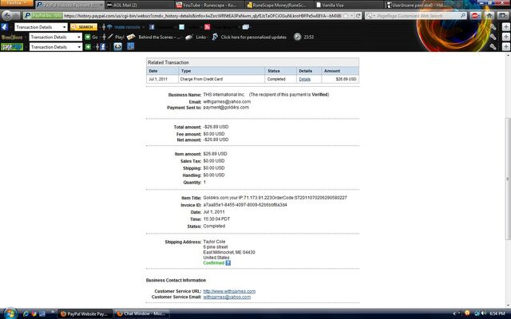
Task: Click the payment@gold4rs.com text
Action: (x=226, y=108)
